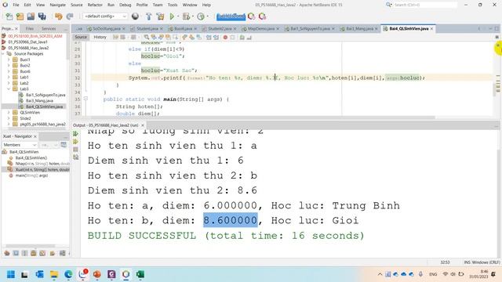Click the New Project toolbar icon
Image resolution: width=502 pixels, height=282 pixels.
(x=20, y=16)
